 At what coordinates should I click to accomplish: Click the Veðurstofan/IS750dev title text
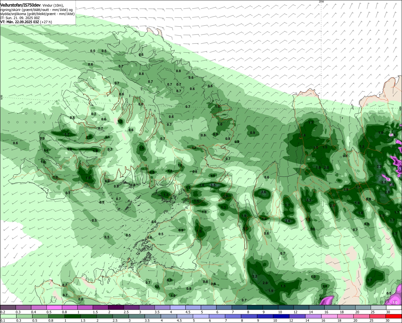20,5
